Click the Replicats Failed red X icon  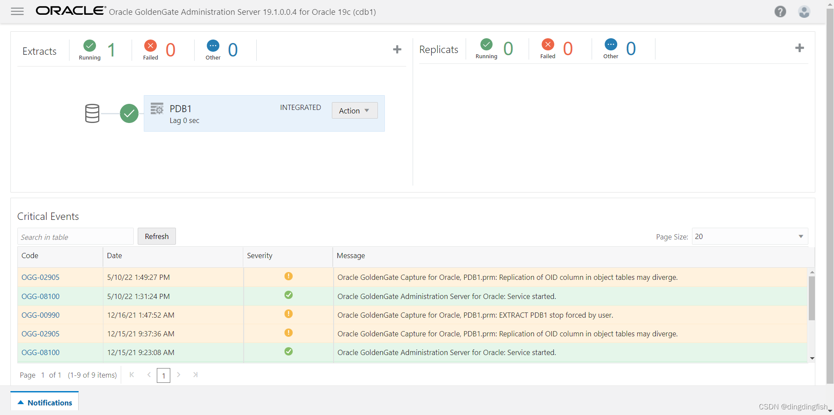point(548,44)
